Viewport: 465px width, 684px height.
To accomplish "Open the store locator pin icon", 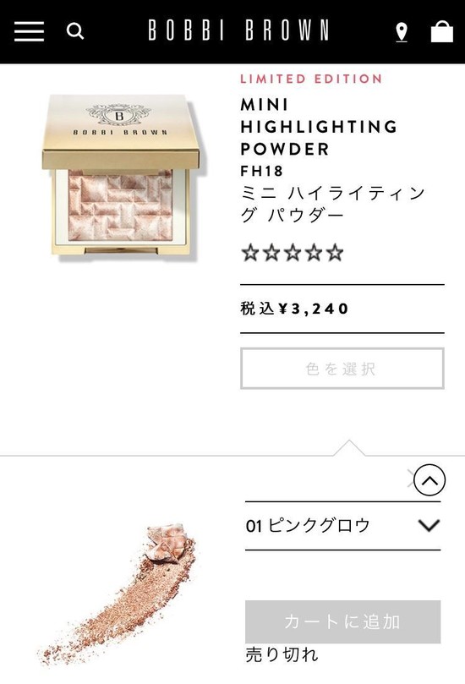I will (402, 32).
